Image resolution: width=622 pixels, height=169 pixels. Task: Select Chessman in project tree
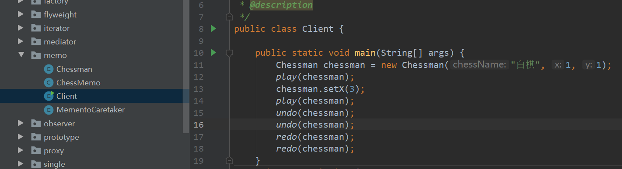(74, 69)
